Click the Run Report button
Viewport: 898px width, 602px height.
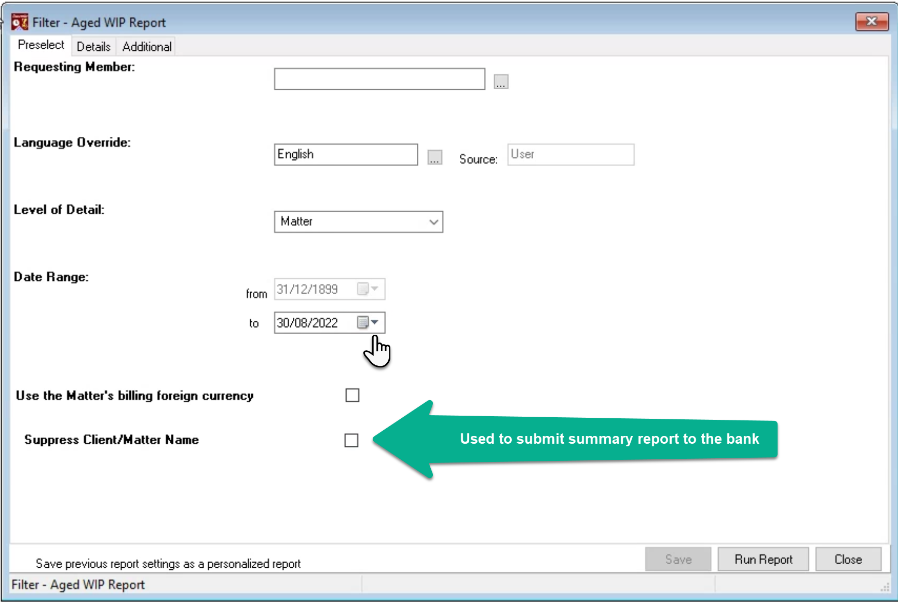[x=763, y=559]
